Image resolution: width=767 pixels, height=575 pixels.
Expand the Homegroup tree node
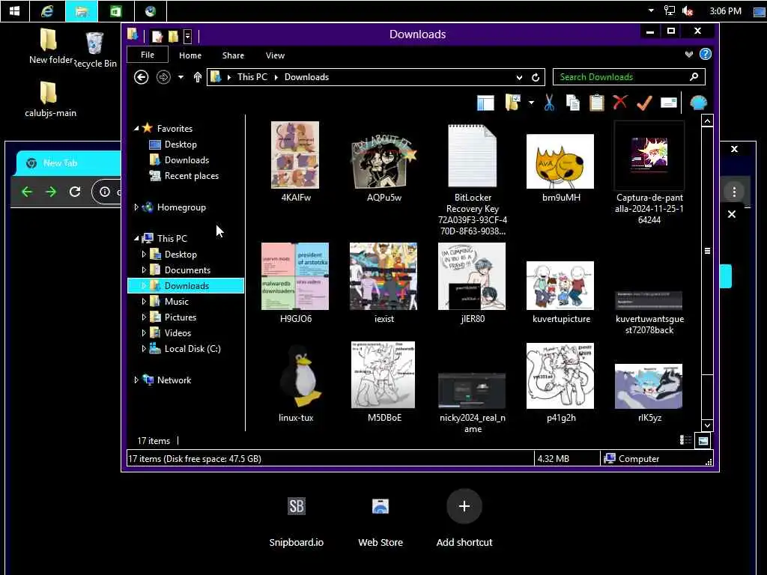click(136, 207)
